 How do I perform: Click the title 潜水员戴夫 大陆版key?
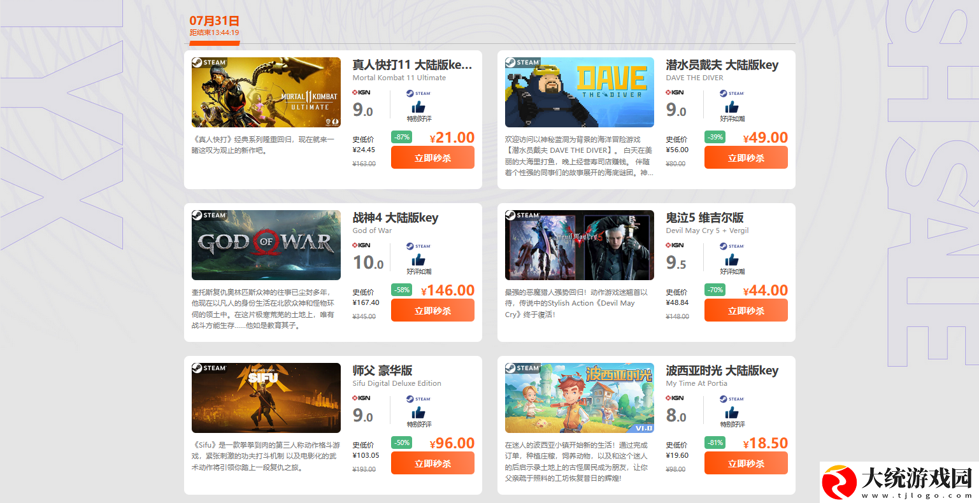click(x=722, y=65)
